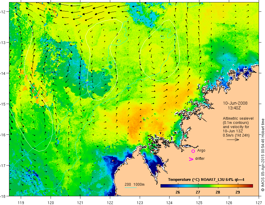The image size is (265, 205).
Task: Click the '13:40Z' time label
Action: pyautogui.click(x=234, y=108)
